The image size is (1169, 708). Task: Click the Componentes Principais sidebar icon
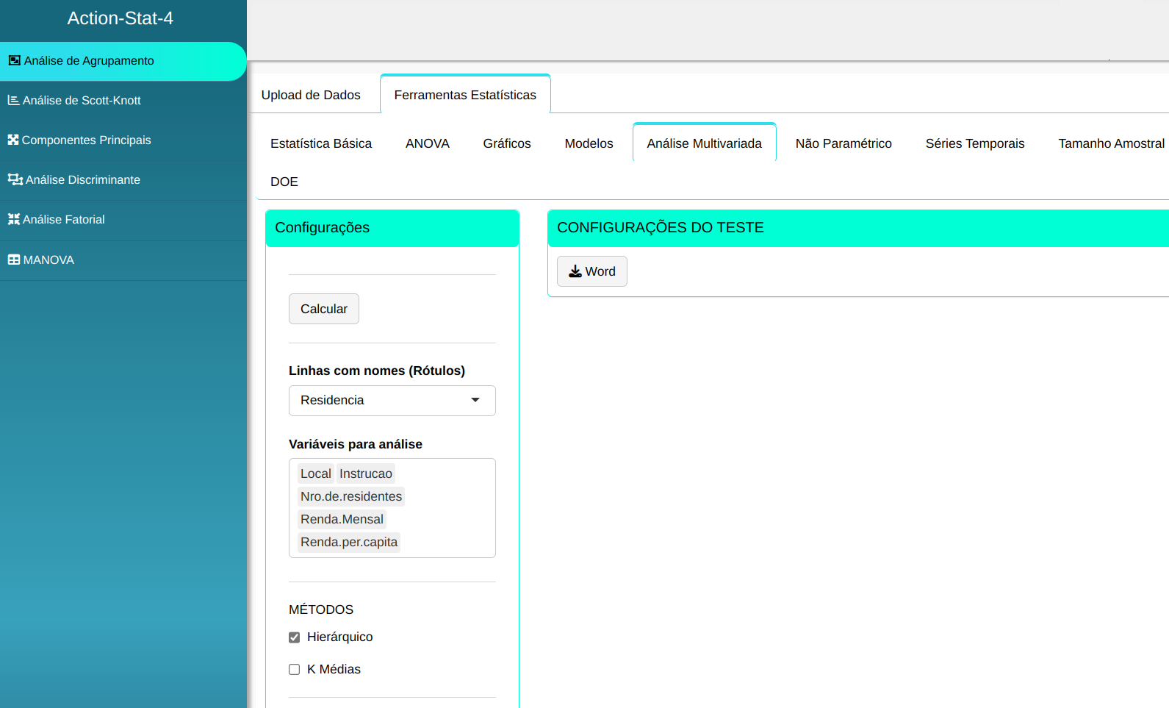coord(13,140)
